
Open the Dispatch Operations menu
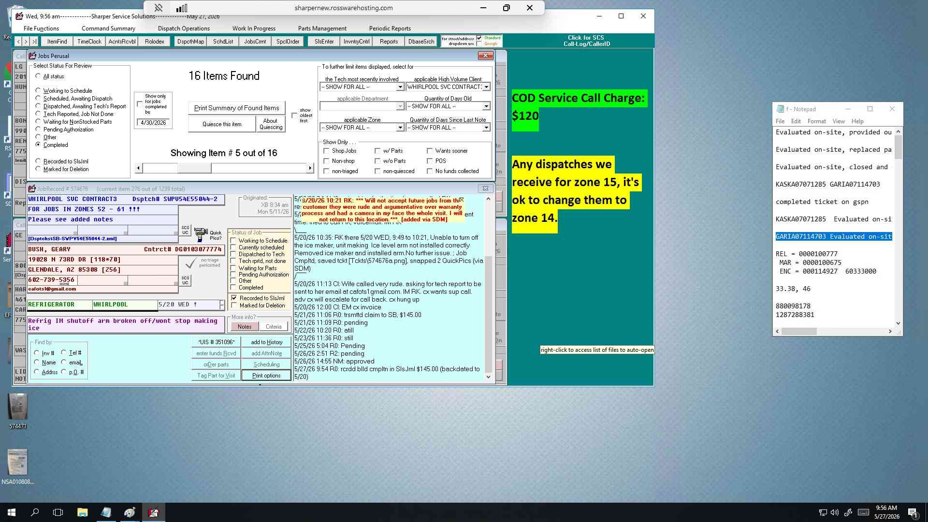pos(184,29)
